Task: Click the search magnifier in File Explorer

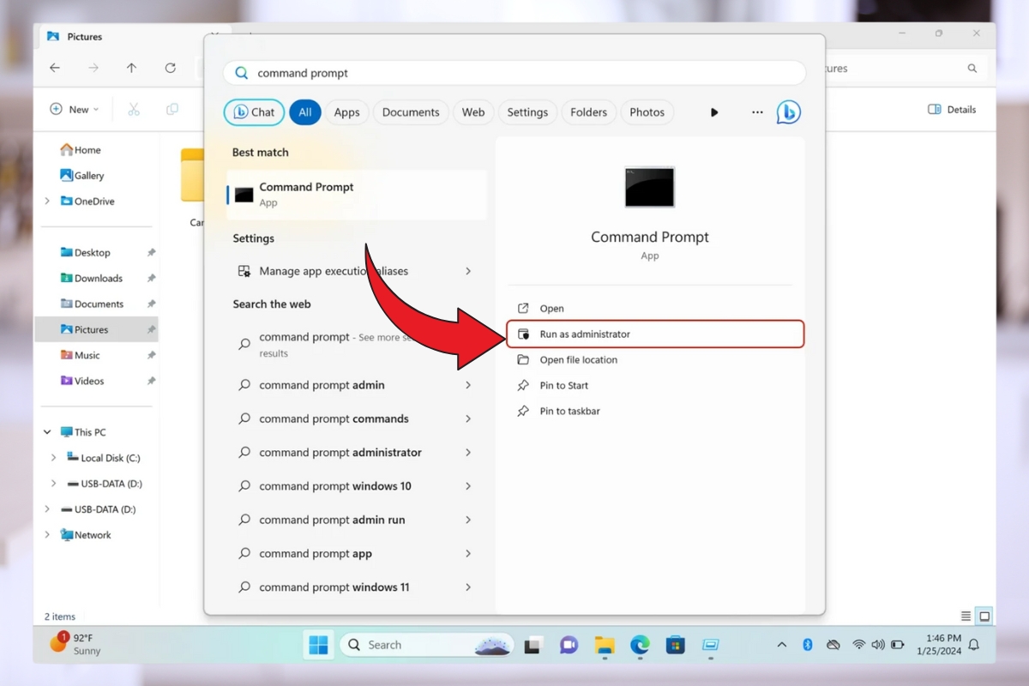Action: 972,68
